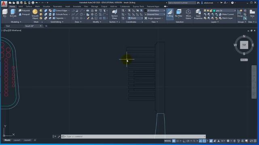Click the Extract Edges tool

pos(60,10)
